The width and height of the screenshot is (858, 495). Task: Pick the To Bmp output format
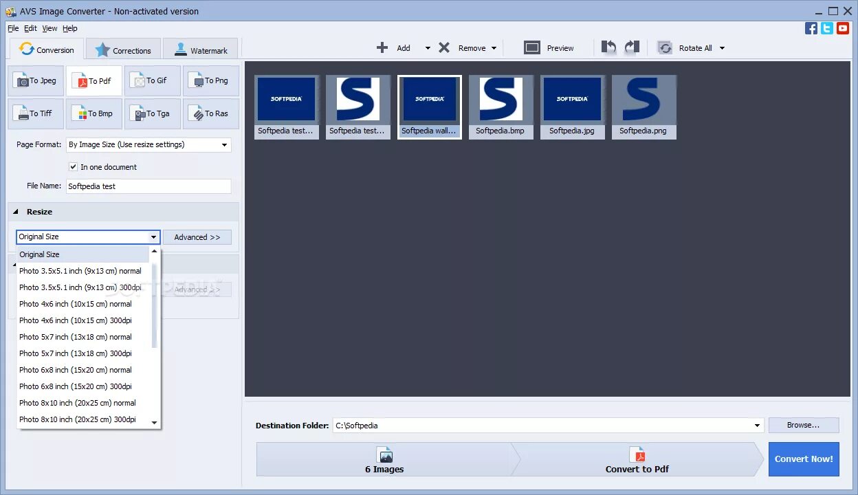coord(93,113)
